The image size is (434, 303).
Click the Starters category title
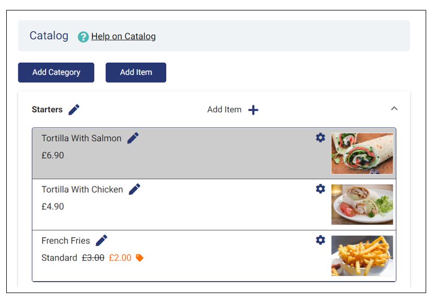(47, 110)
